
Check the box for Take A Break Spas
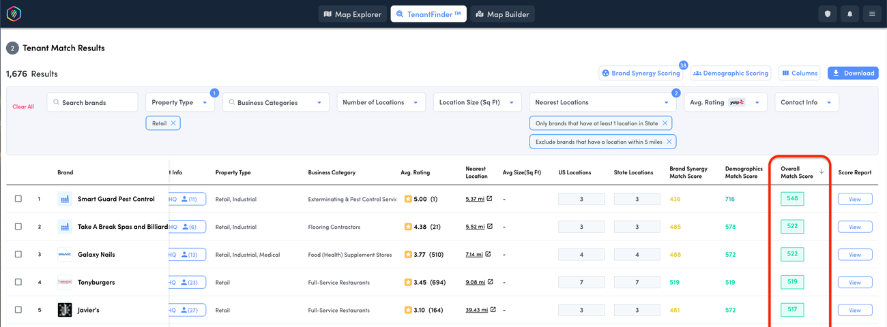coord(18,227)
